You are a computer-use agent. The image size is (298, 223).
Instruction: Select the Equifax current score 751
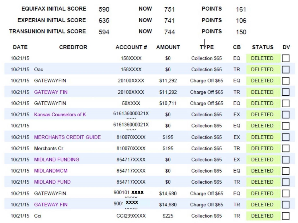(169, 9)
